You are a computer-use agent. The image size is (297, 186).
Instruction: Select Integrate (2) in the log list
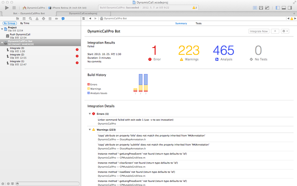(x=40, y=56)
